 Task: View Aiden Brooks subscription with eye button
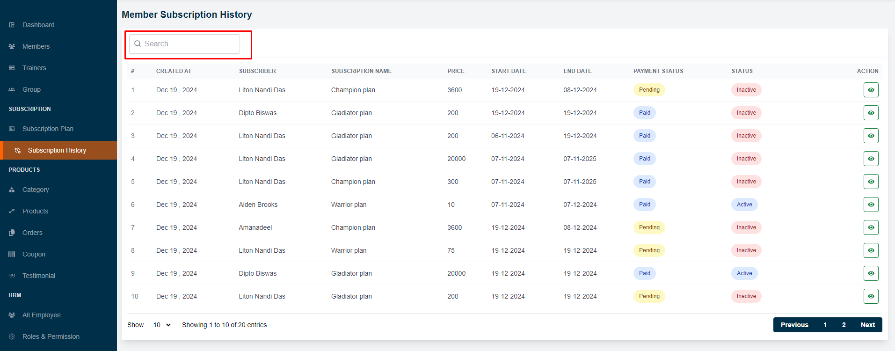pyautogui.click(x=871, y=205)
